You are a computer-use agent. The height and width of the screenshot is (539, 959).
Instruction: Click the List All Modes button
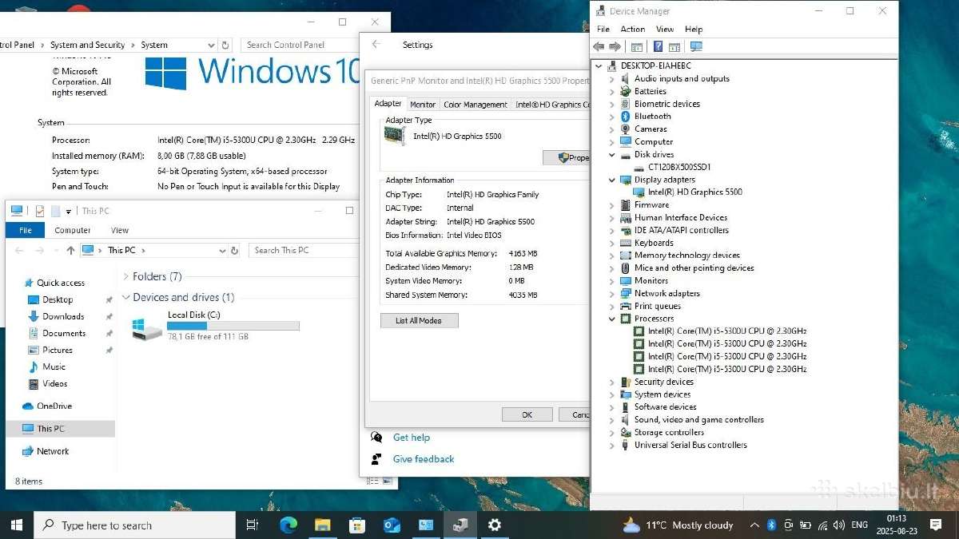click(419, 320)
